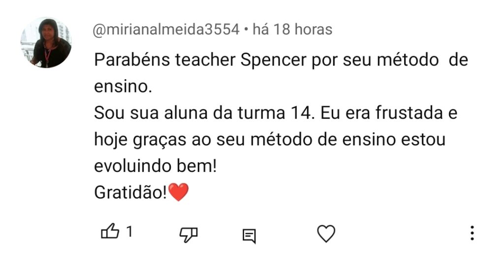This screenshot has width=504, height=260.
Task: Like the comment with thumbs up
Action: (x=110, y=232)
